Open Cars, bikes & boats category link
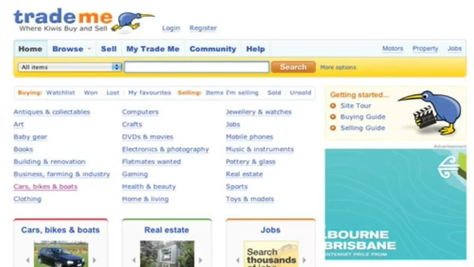Screen dimensions: 474x267 (x=45, y=187)
